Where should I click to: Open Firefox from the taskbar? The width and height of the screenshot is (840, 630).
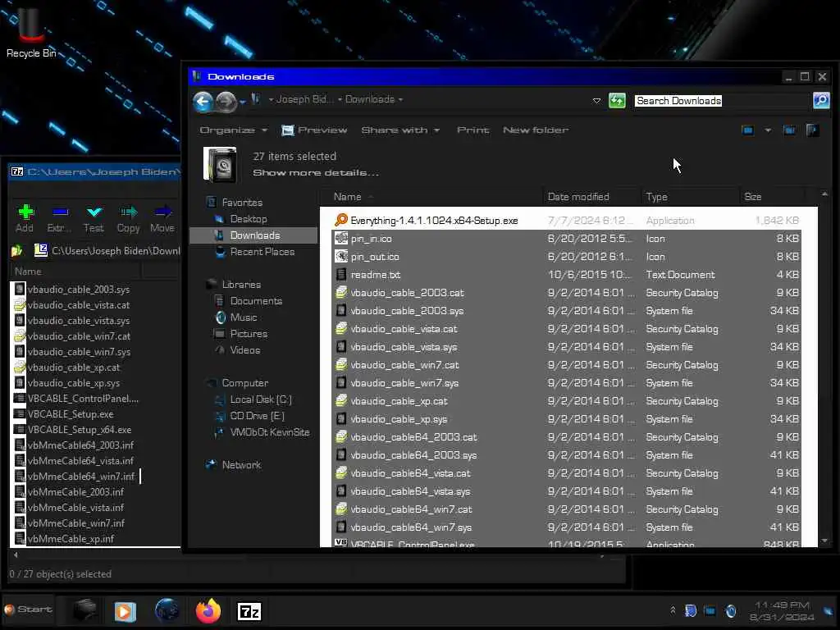208,611
